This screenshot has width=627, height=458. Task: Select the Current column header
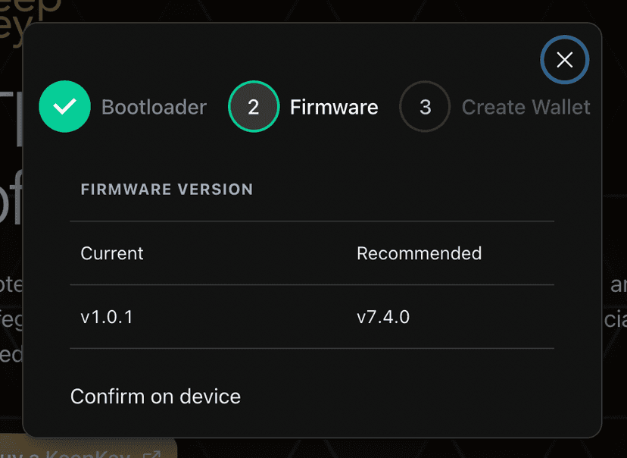(x=112, y=253)
